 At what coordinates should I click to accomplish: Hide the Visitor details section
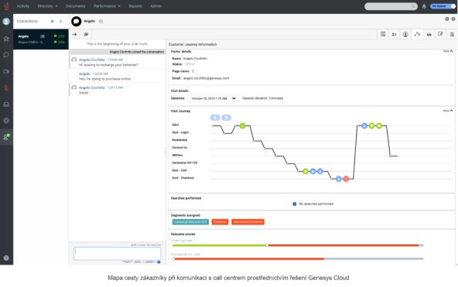click(x=448, y=51)
